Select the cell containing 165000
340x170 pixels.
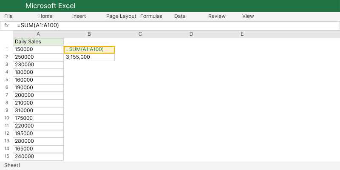(x=38, y=149)
